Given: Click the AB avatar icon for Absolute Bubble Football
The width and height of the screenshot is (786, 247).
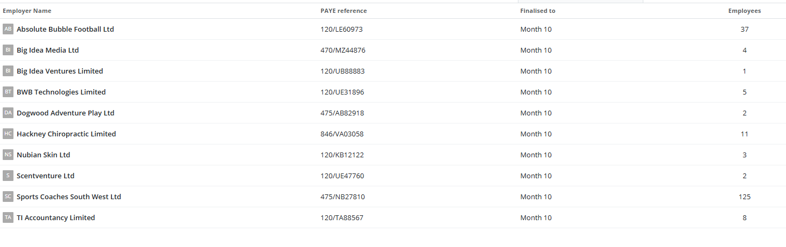Looking at the screenshot, I should pos(8,29).
